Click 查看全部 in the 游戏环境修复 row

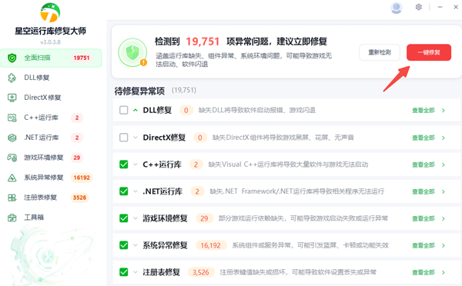coord(423,218)
